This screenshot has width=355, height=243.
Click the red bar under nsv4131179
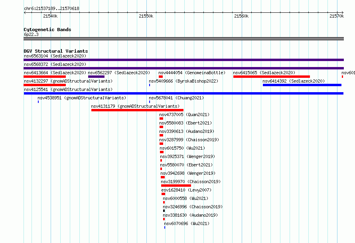tap(138, 110)
